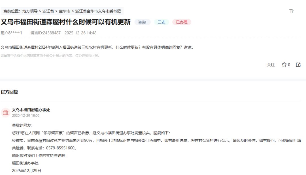Click the government building avatar icon
This screenshot has width=306, height=175.
click(6, 113)
